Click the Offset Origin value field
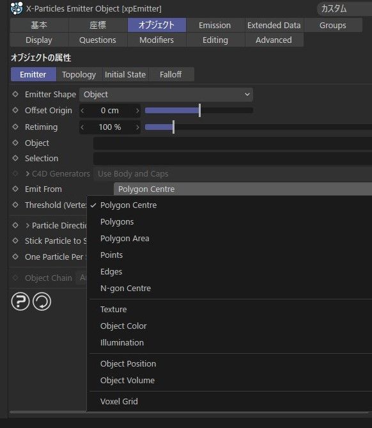372x428 pixels. click(110, 111)
